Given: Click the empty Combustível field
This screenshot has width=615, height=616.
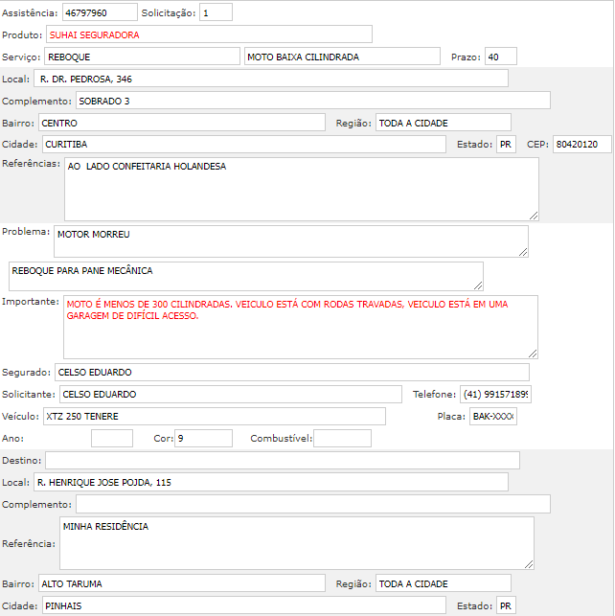Looking at the screenshot, I should (x=342, y=438).
